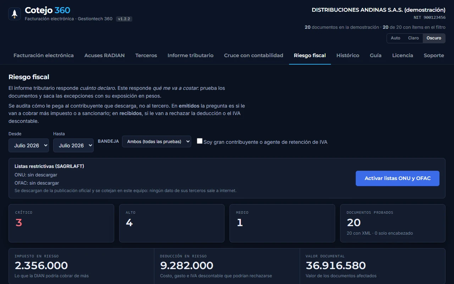Open the Hasta month dropdown
Screen dimensions: 454x284
(73, 146)
